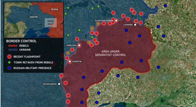Click the flashpoint marker on Donetsk
The image size is (196, 107).
(x=70, y=61)
